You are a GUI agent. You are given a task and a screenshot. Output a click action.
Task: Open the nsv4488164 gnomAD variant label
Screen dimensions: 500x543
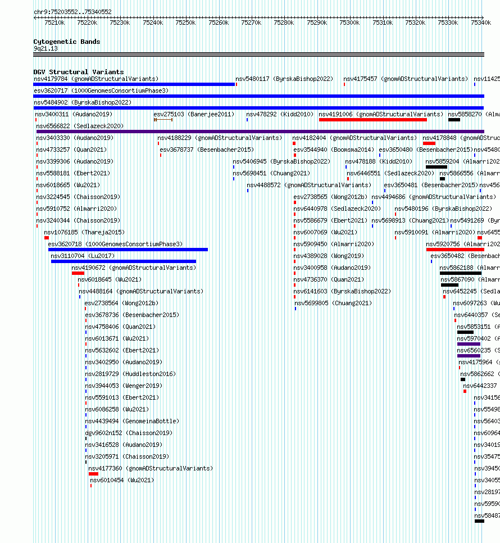[141, 291]
